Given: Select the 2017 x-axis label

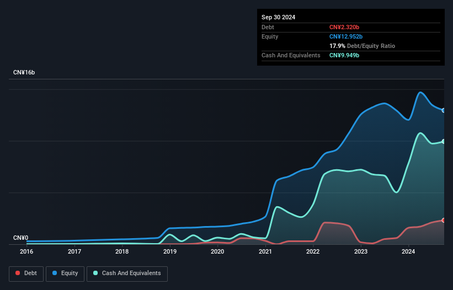Looking at the screenshot, I should (x=74, y=251).
